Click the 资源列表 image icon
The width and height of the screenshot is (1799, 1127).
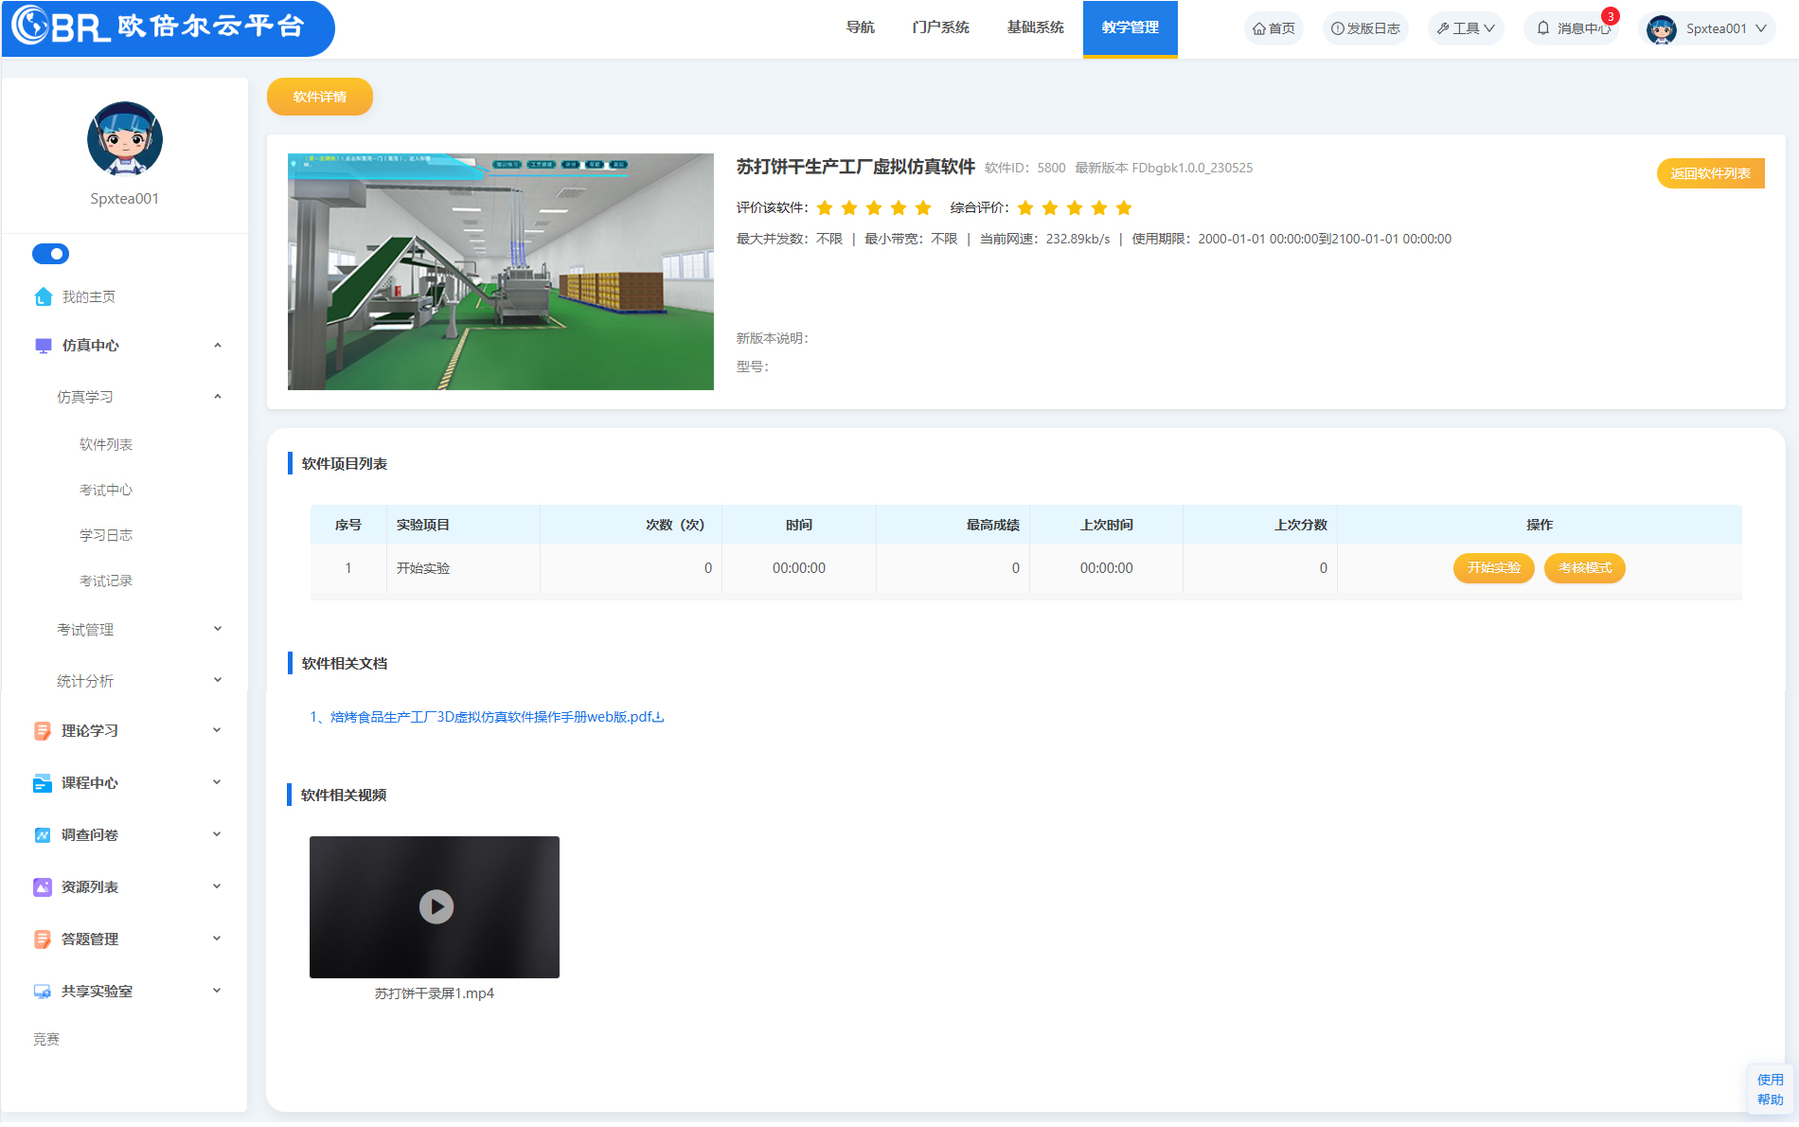[x=43, y=887]
